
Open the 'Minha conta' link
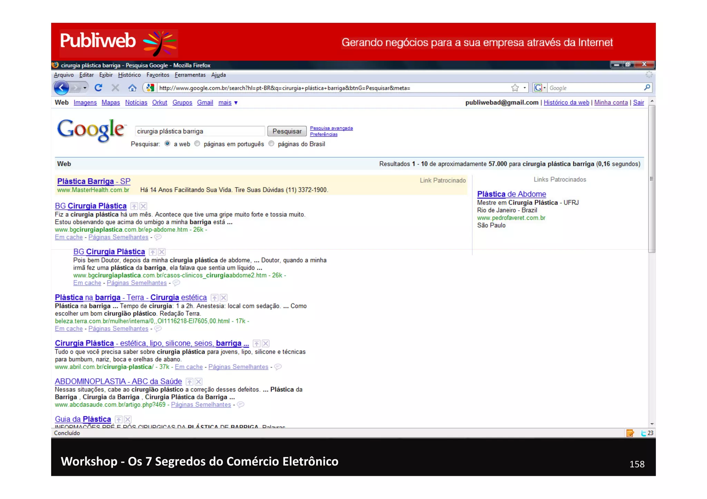pyautogui.click(x=611, y=103)
